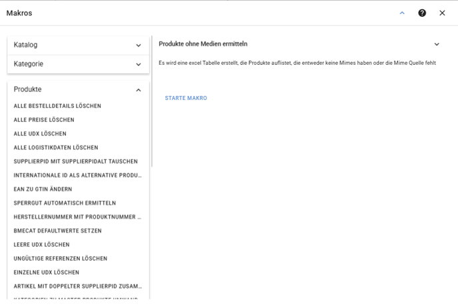The width and height of the screenshot is (458, 308).
Task: Select Alle Bestelldetails löschen macro
Action: point(57,106)
